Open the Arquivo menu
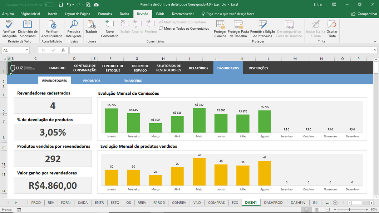 tap(8, 14)
